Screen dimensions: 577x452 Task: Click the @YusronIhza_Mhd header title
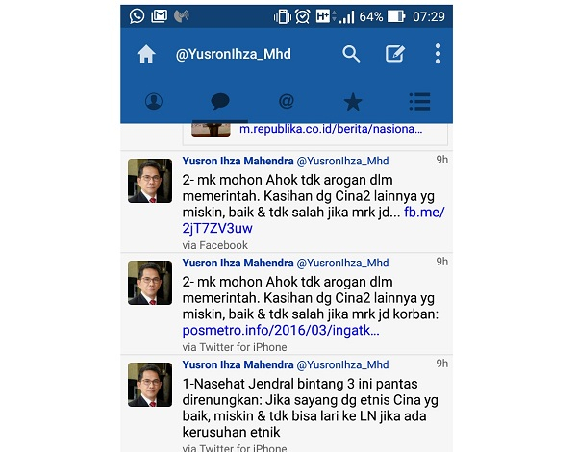(x=234, y=54)
